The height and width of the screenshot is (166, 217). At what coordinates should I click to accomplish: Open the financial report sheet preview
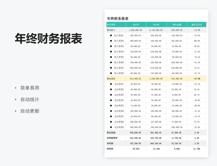[157, 83]
